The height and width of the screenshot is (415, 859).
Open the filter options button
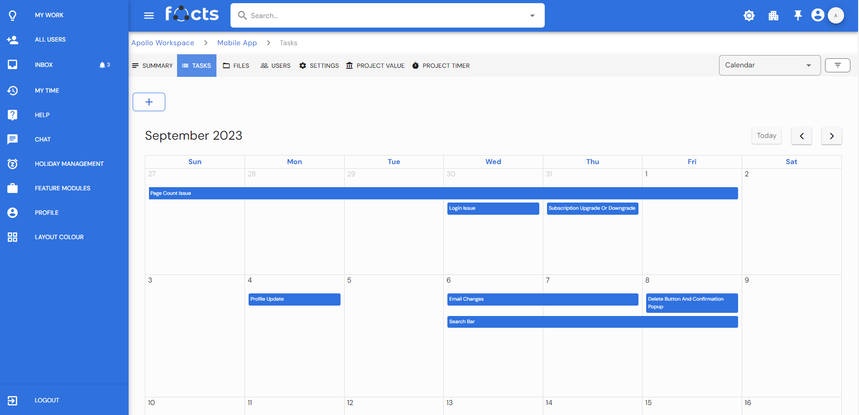(x=837, y=66)
